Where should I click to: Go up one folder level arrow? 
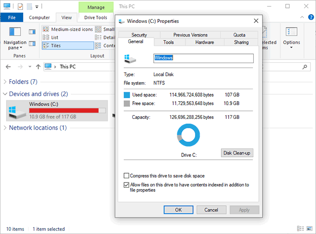[38, 67]
